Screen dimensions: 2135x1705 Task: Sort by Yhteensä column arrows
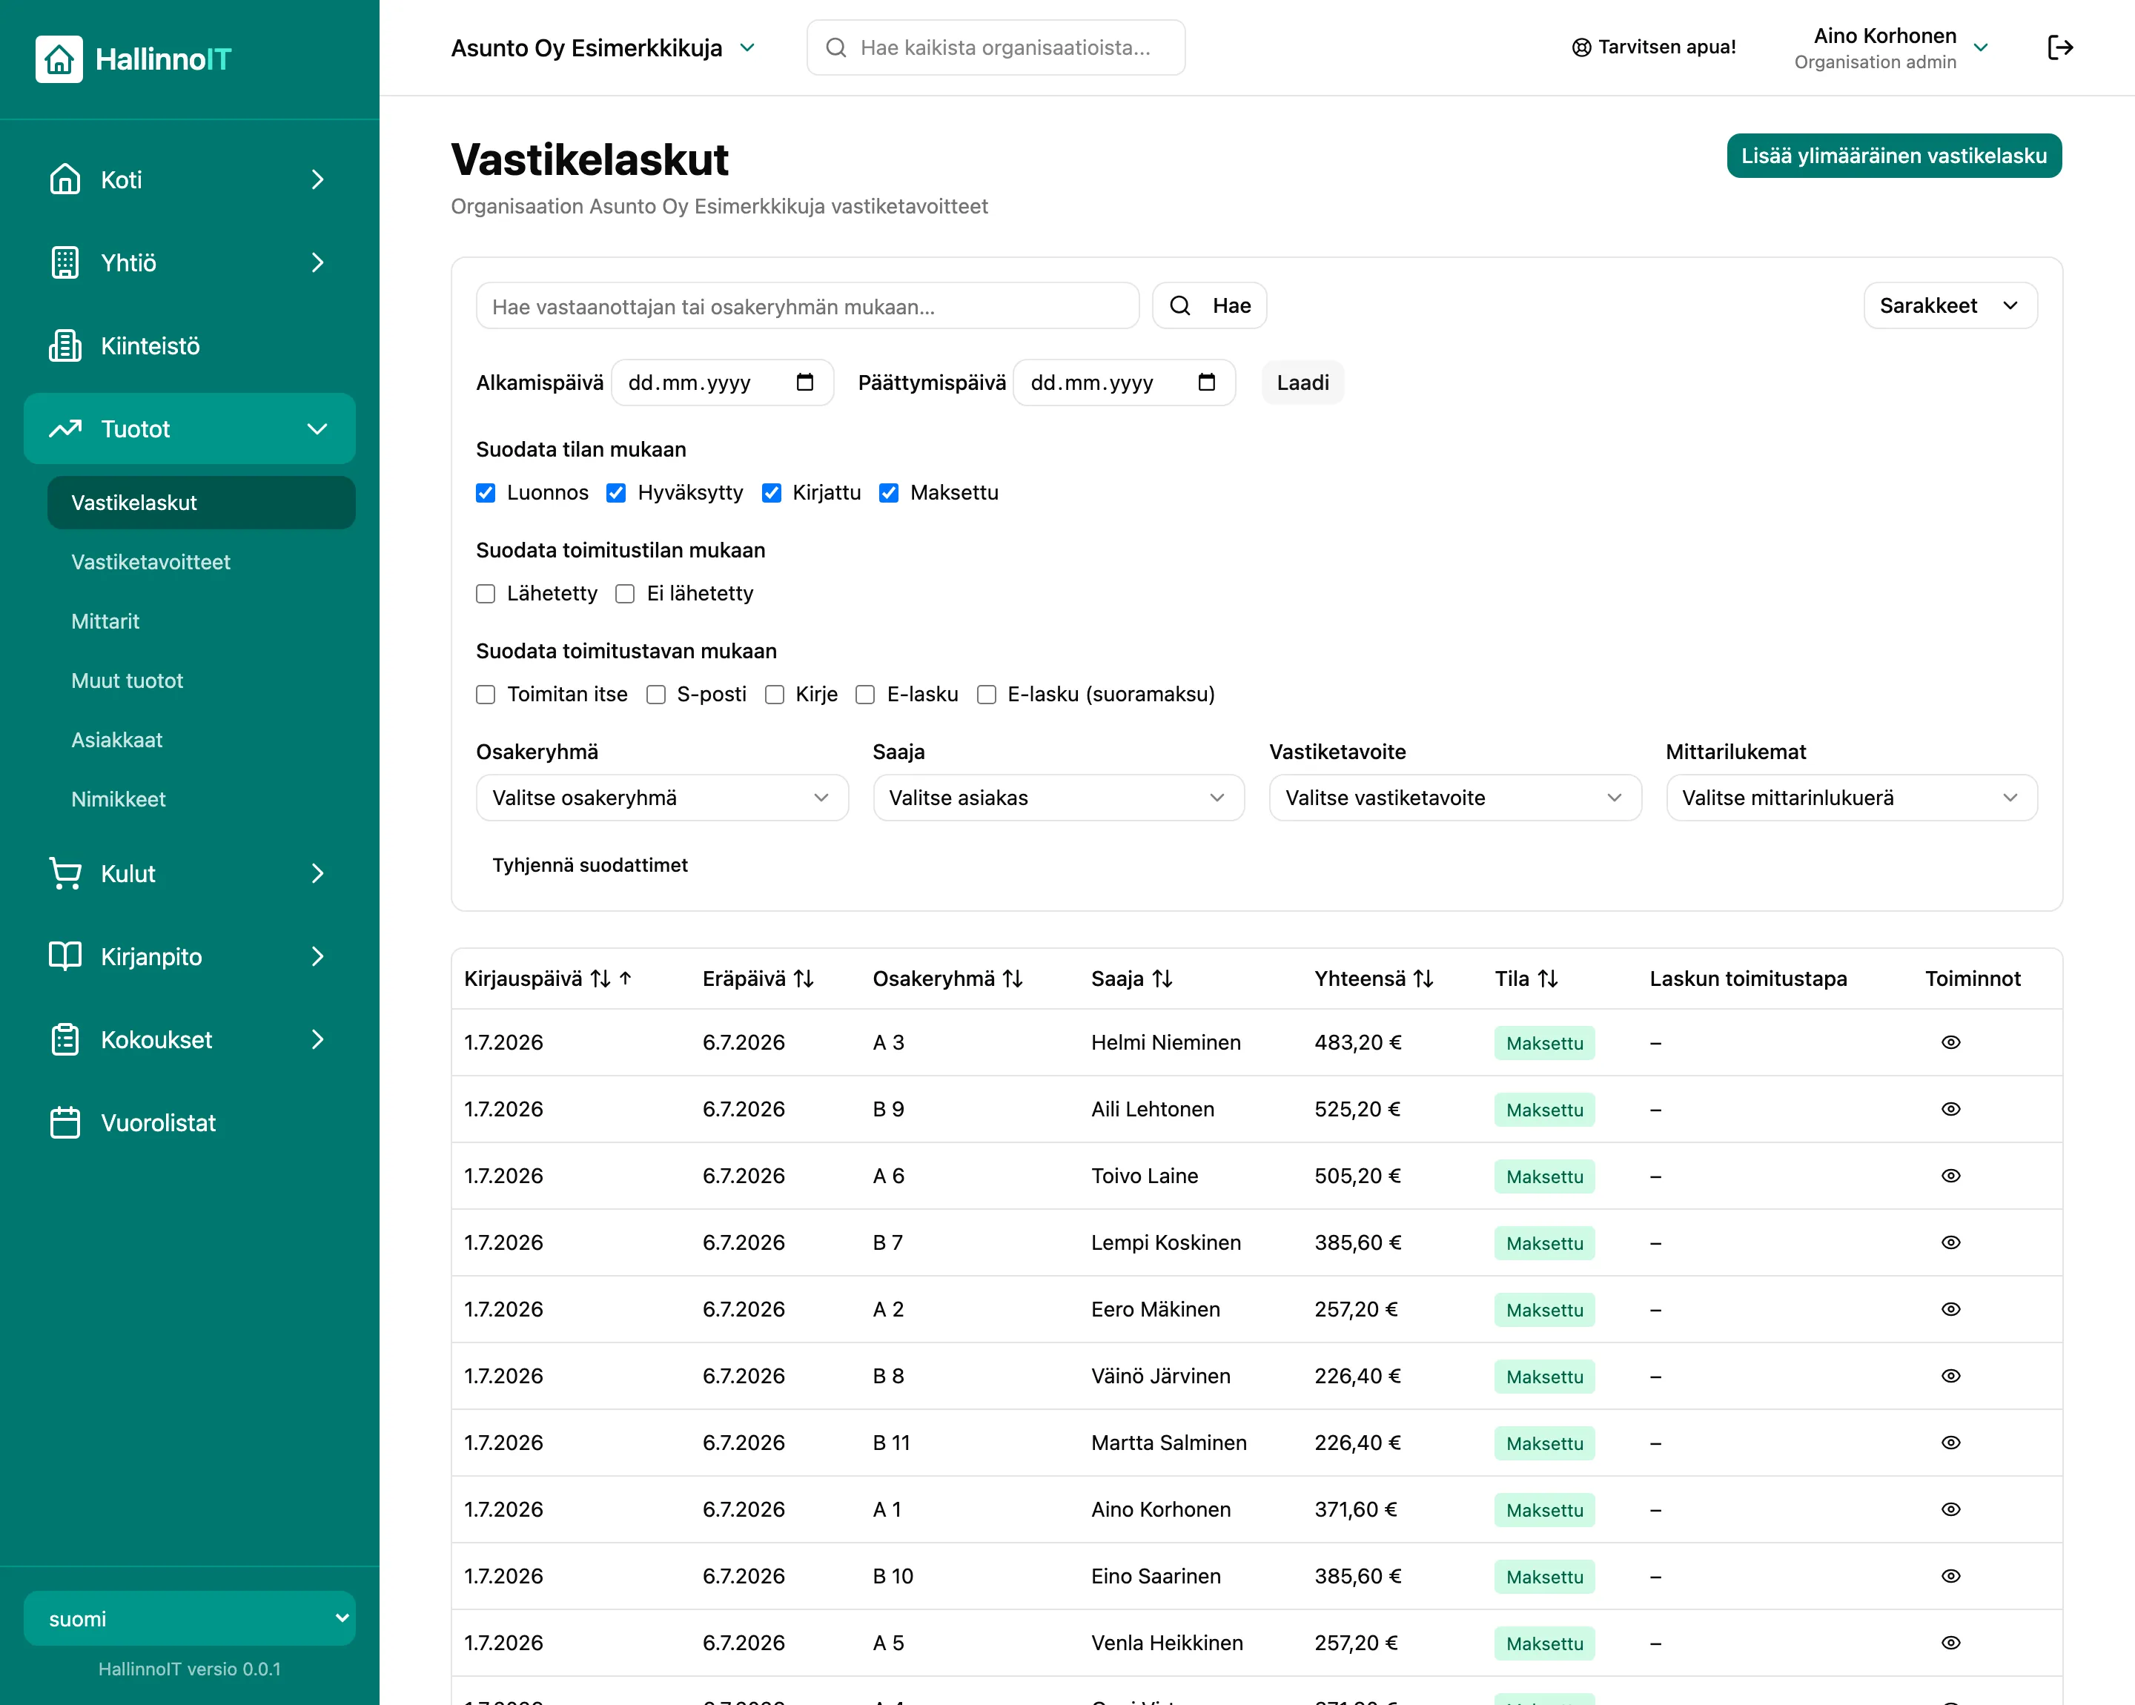(1423, 979)
